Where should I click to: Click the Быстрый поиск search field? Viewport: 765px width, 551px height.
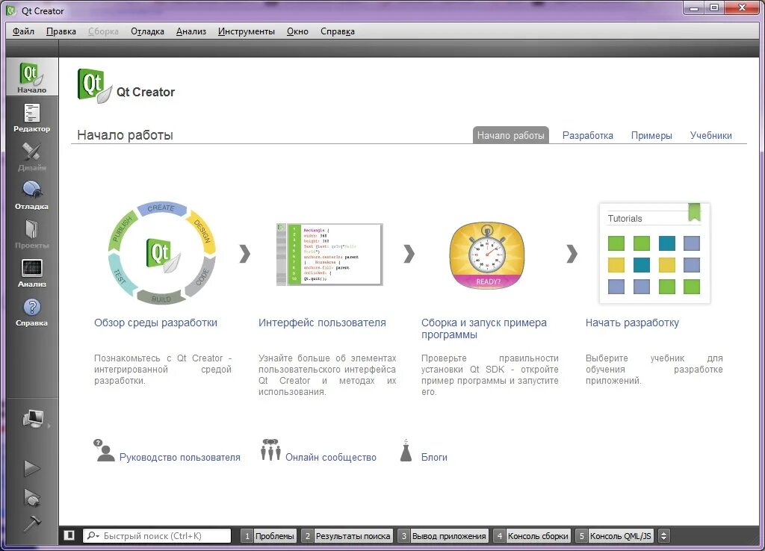tap(157, 536)
